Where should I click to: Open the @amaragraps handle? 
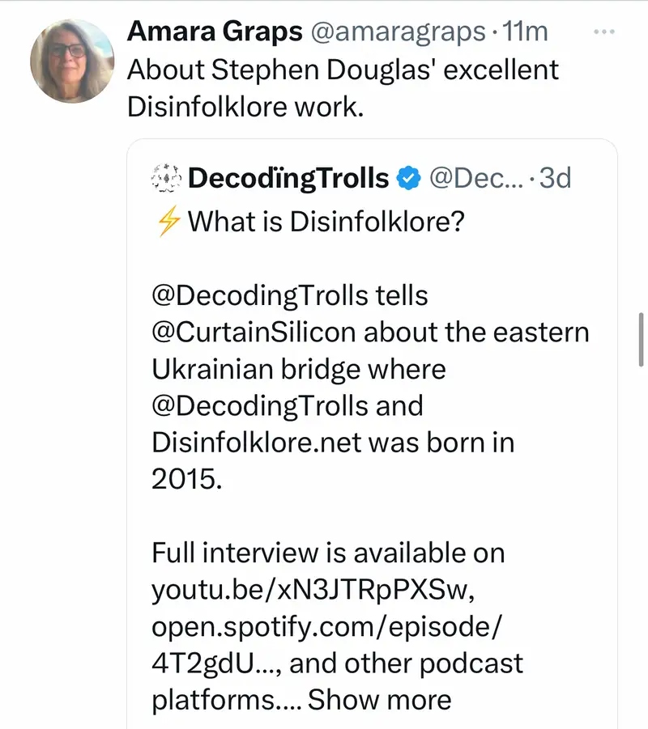(x=394, y=32)
